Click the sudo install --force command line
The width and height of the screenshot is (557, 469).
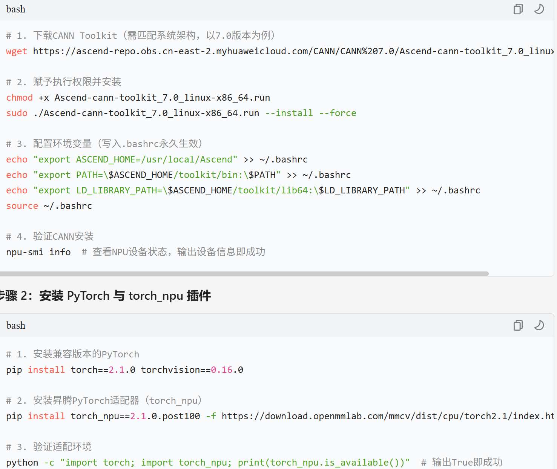[181, 113]
